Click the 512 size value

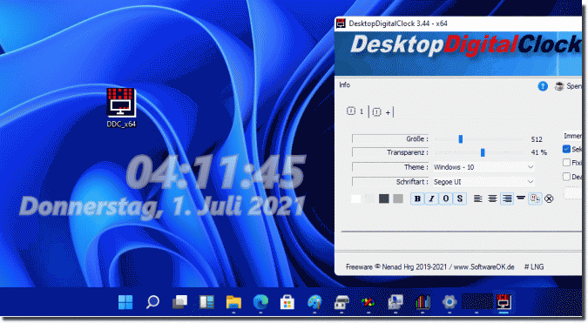[x=537, y=139]
